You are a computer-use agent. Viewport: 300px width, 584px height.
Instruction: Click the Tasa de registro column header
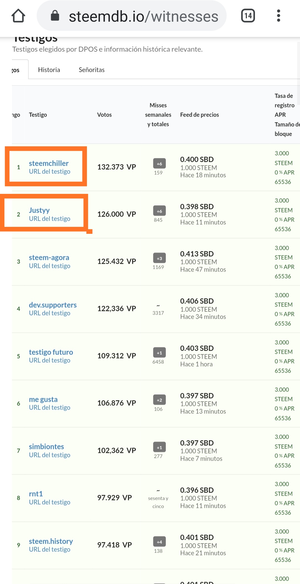287,115
